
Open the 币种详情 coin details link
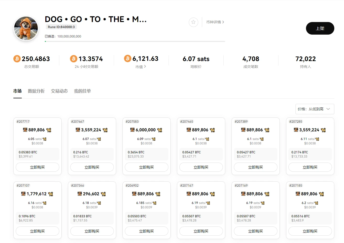coord(215,22)
